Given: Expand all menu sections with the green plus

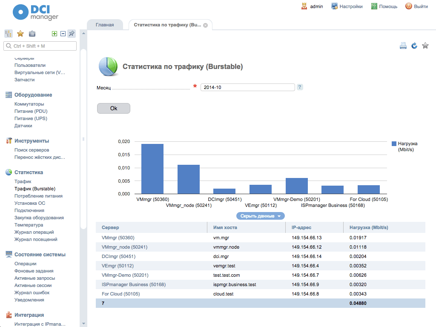Looking at the screenshot, I should 54,33.
